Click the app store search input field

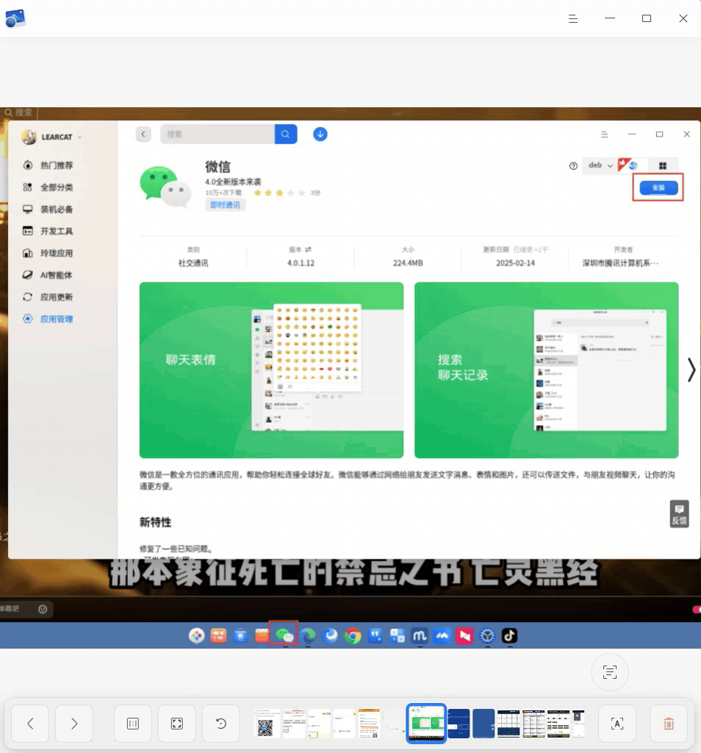click(218, 134)
